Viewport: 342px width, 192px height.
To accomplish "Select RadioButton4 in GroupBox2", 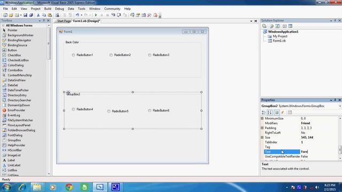I will tap(82, 109).
